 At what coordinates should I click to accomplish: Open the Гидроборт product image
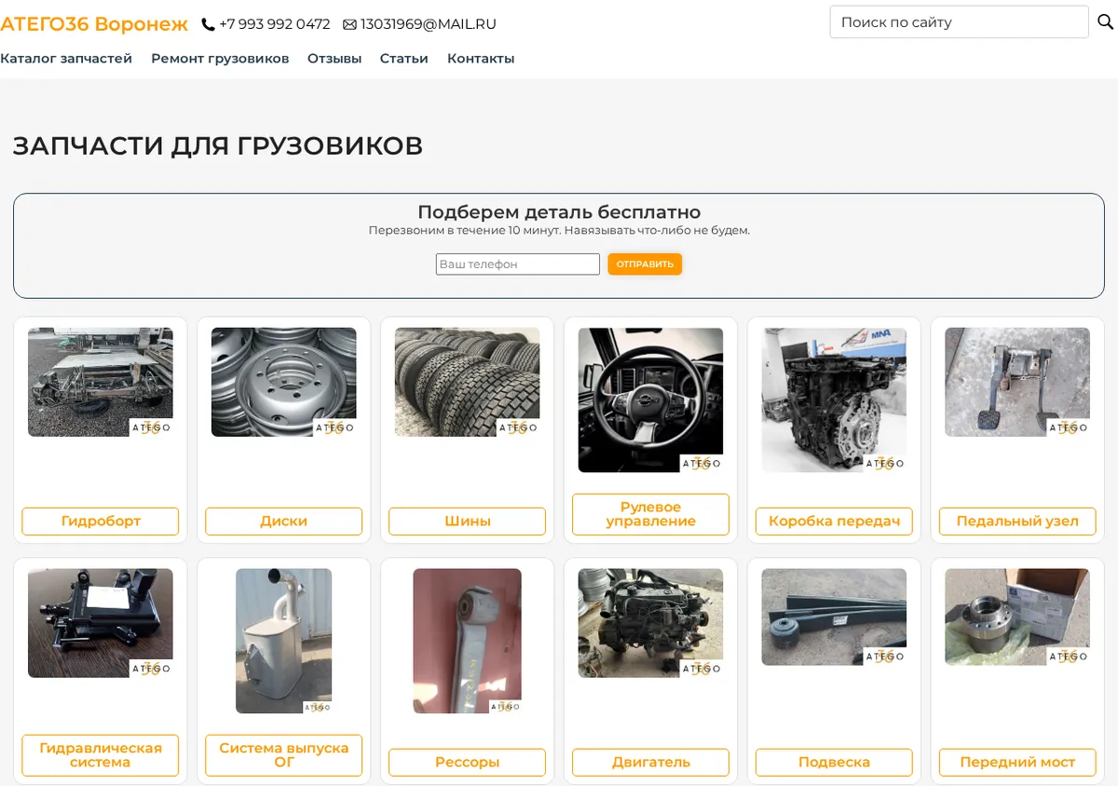click(x=101, y=382)
